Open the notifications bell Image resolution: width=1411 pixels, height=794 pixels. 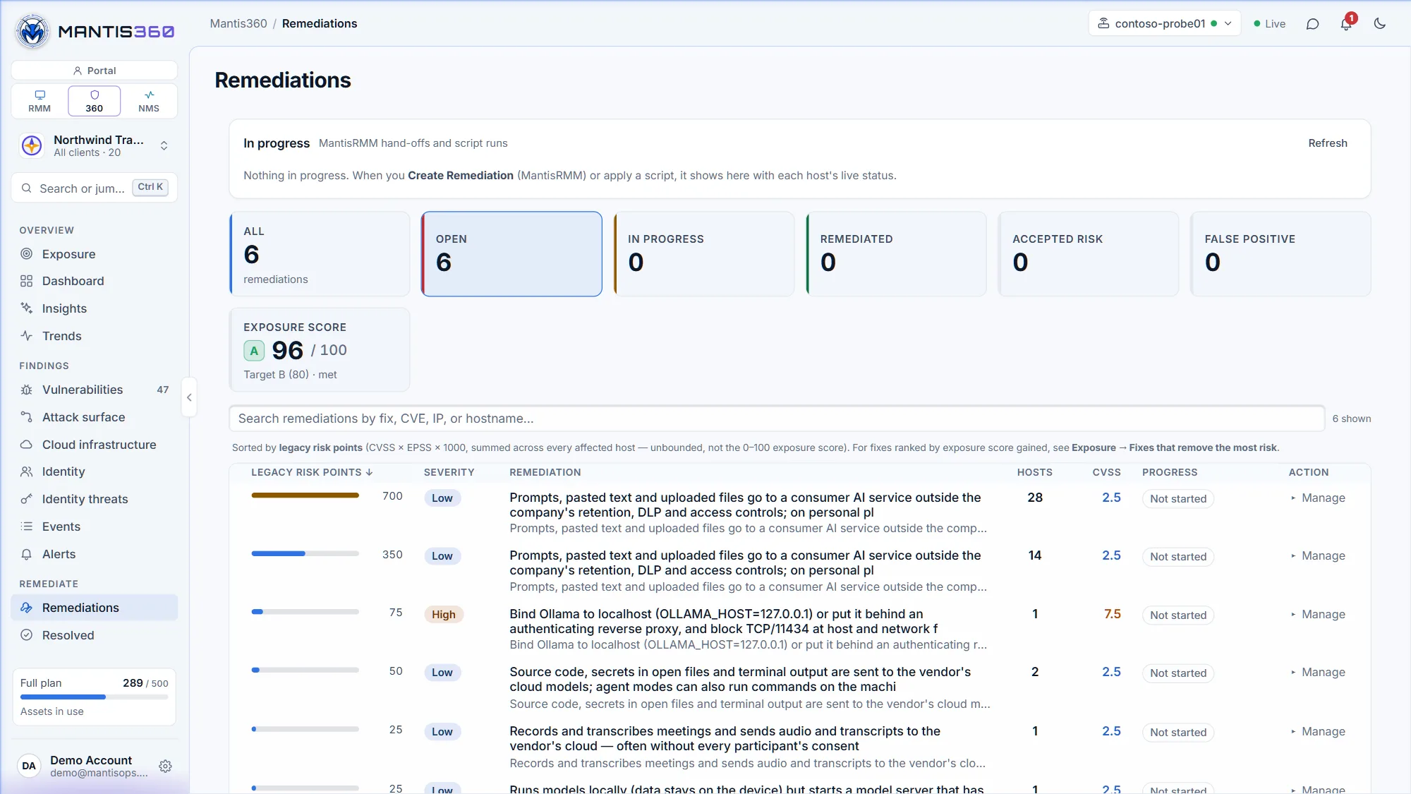tap(1346, 24)
